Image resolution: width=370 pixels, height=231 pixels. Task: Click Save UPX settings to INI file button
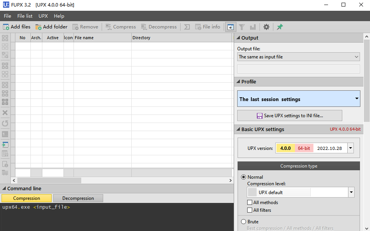click(x=290, y=116)
